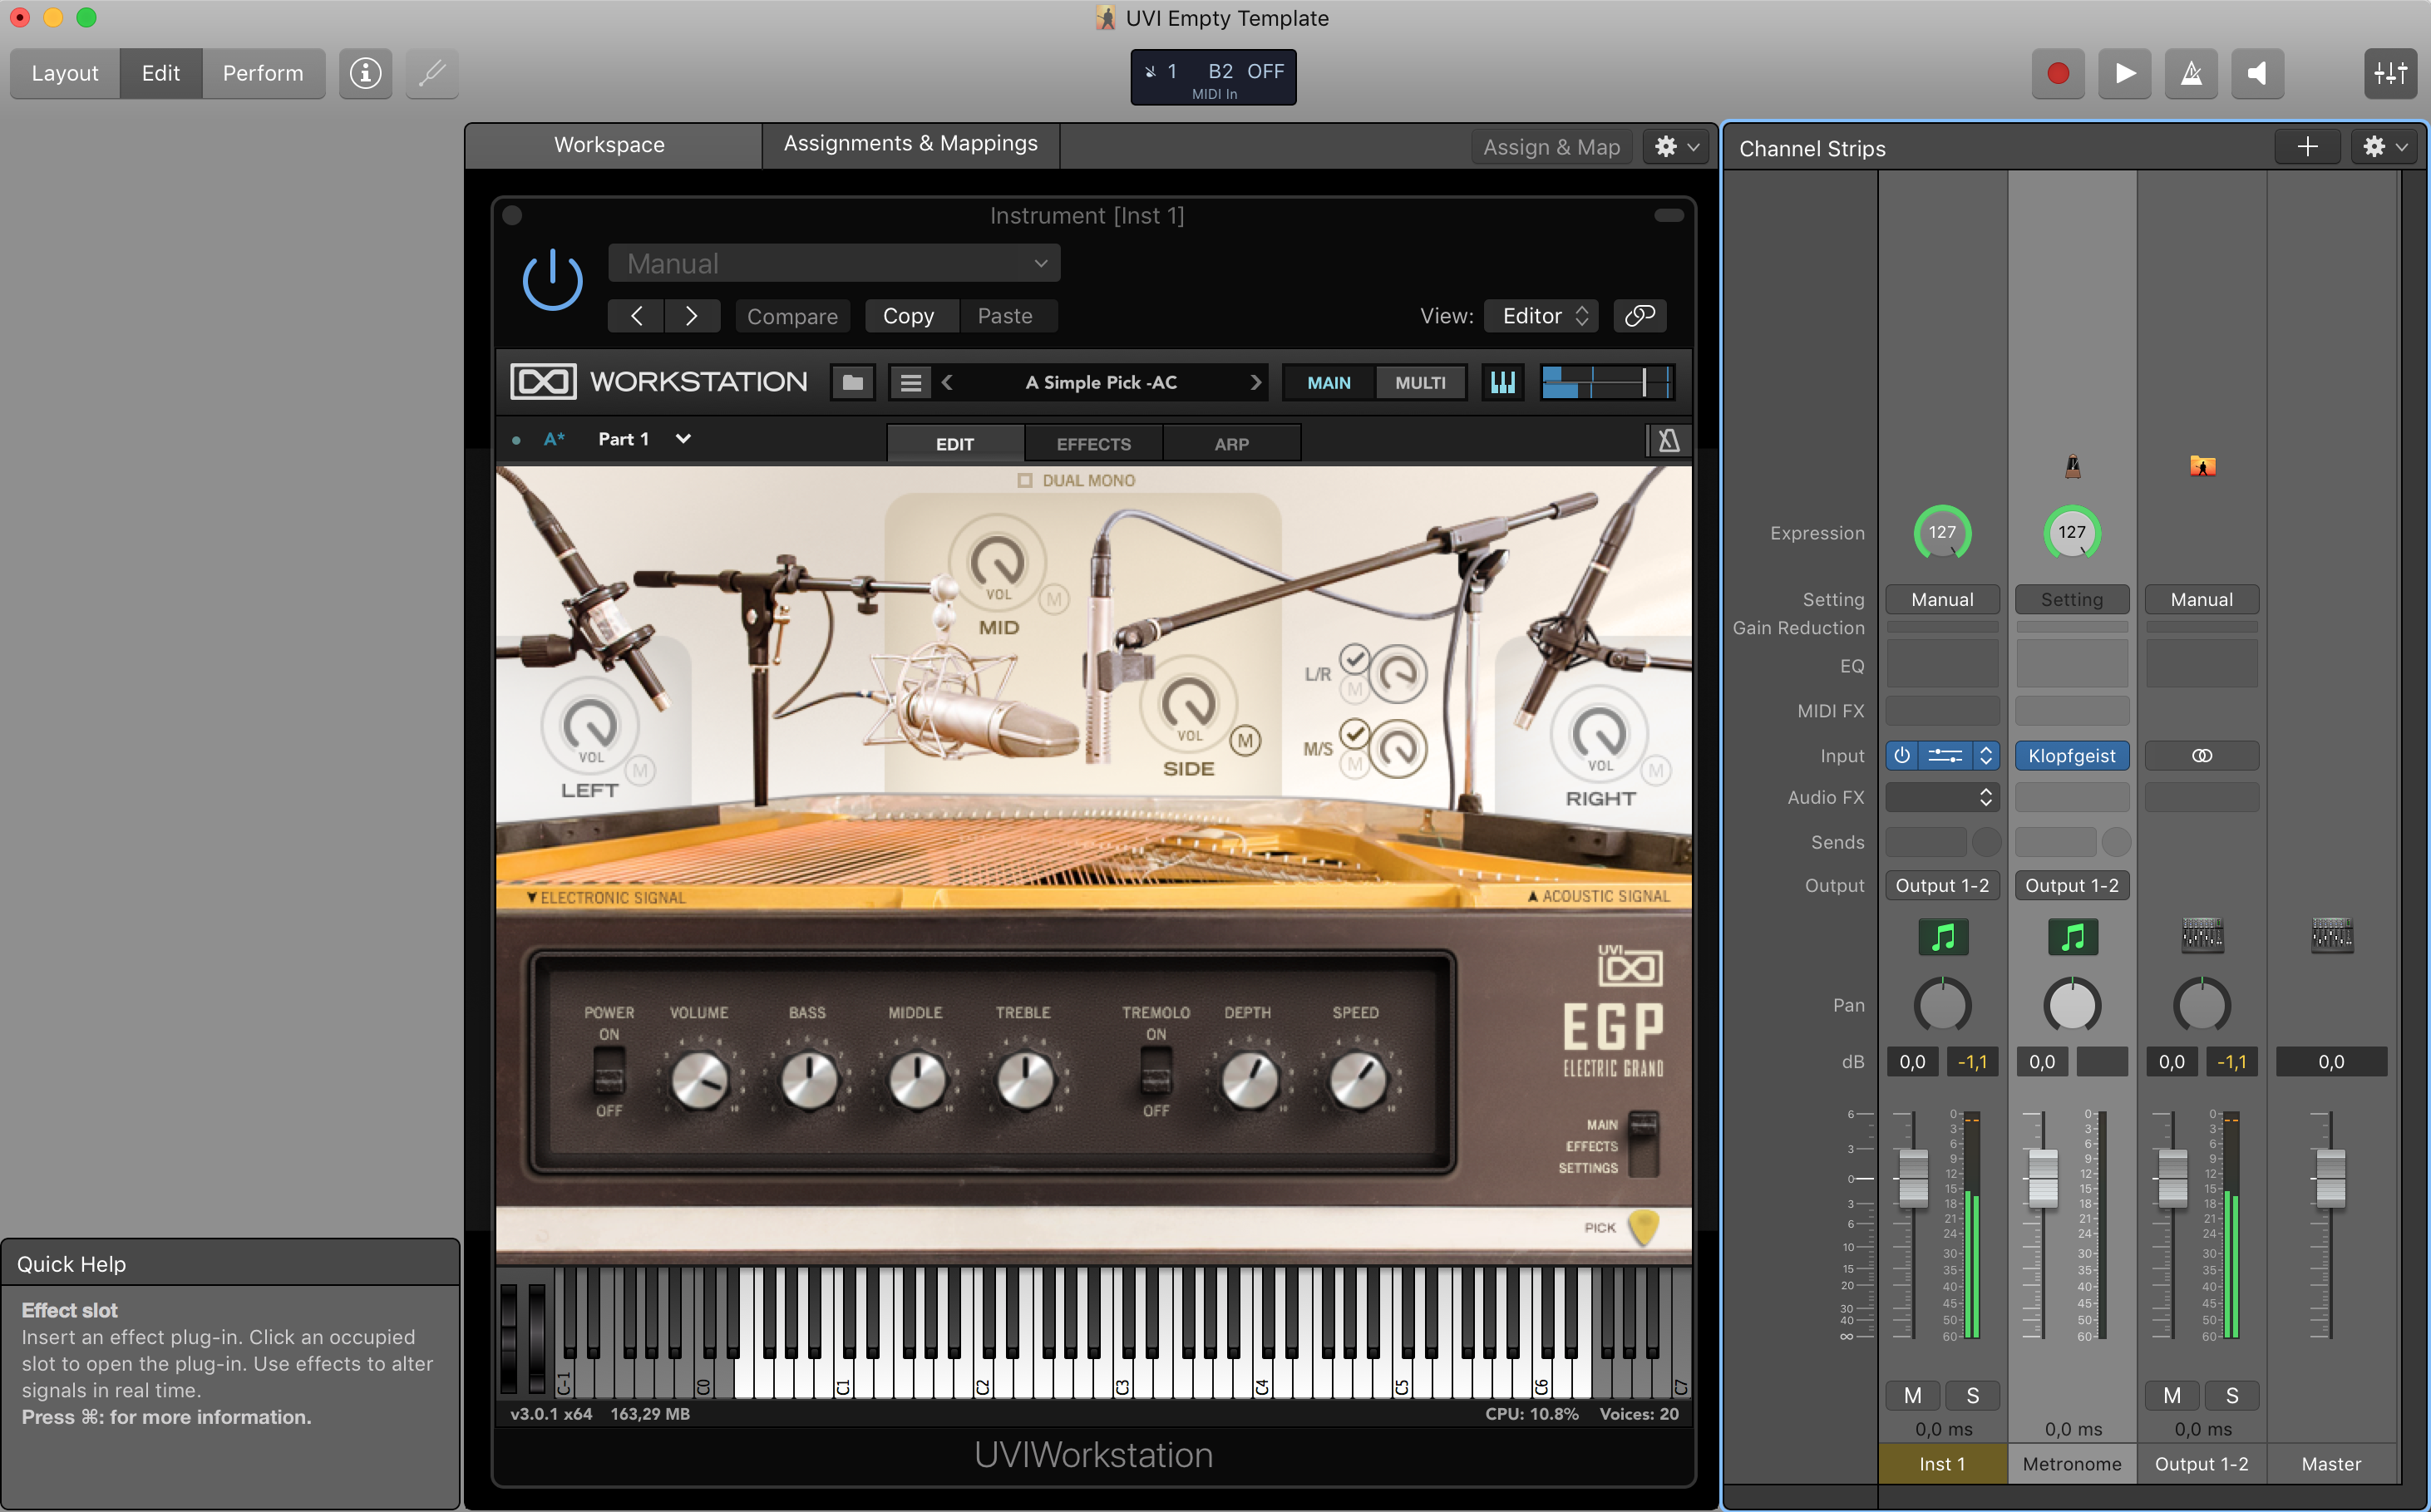The image size is (2431, 1512).
Task: Open the View Editor pop-up menu
Action: tap(1541, 316)
